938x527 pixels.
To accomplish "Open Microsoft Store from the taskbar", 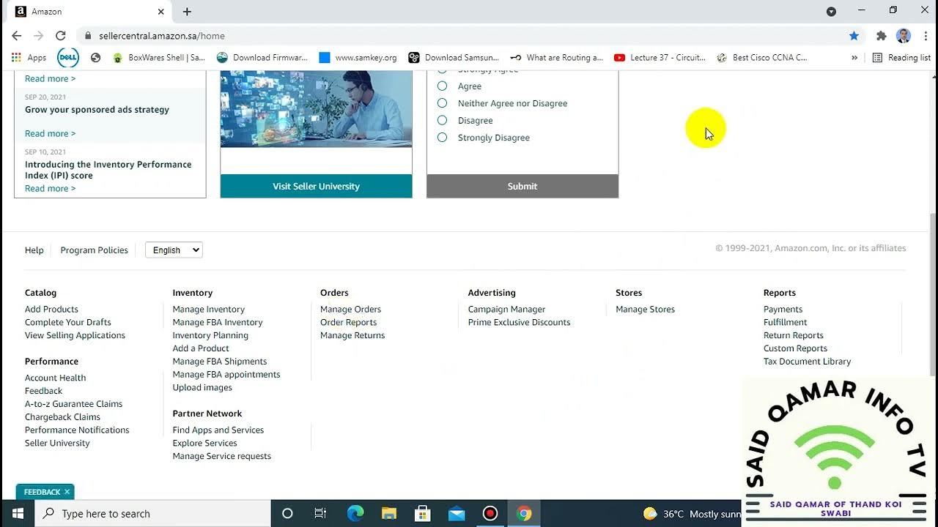I will (422, 513).
